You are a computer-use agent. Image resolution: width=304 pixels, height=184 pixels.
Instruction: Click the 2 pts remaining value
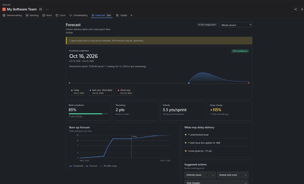click(120, 110)
